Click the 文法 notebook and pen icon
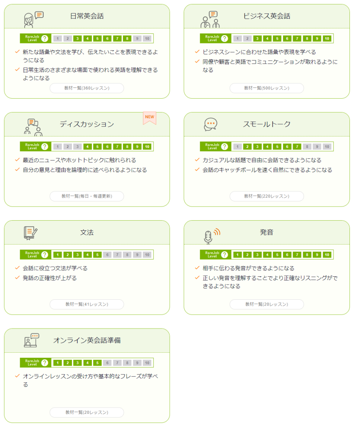This screenshot has height=428, width=357. tap(31, 233)
